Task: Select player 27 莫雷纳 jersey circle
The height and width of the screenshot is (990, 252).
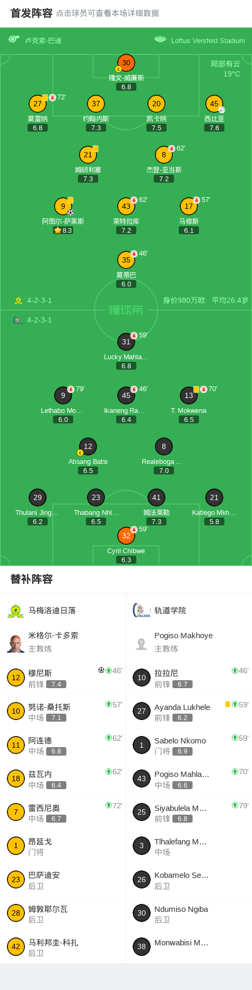Action: coord(38,104)
